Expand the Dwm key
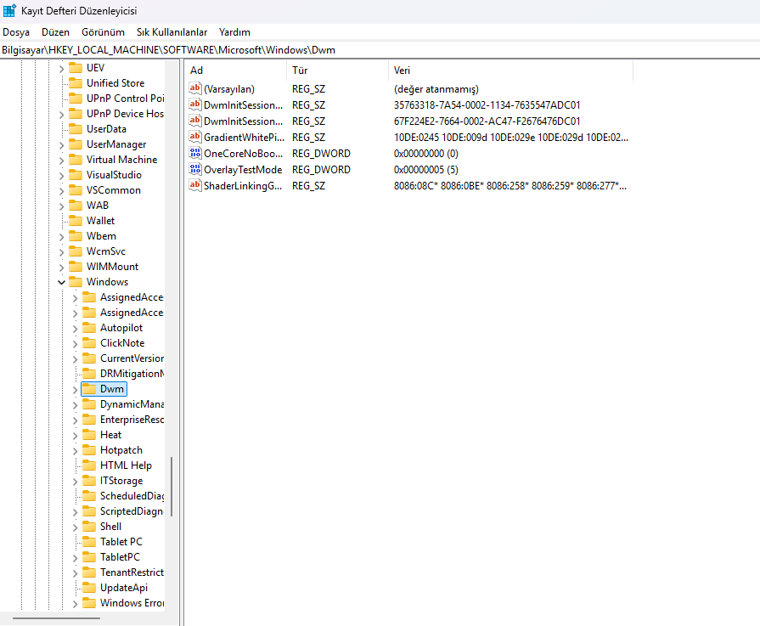The width and height of the screenshot is (760, 626). (75, 390)
